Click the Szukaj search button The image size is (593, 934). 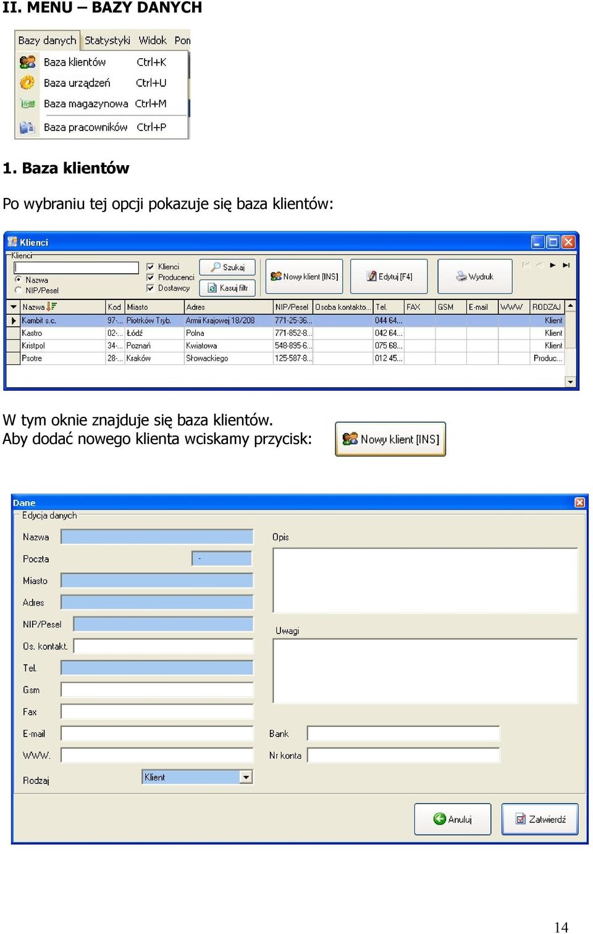pos(227,267)
